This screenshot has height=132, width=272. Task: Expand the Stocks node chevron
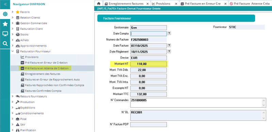coord(13,35)
